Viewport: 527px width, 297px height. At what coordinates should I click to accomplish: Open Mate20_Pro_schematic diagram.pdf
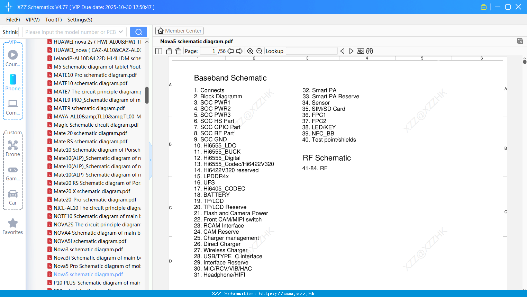92,199
